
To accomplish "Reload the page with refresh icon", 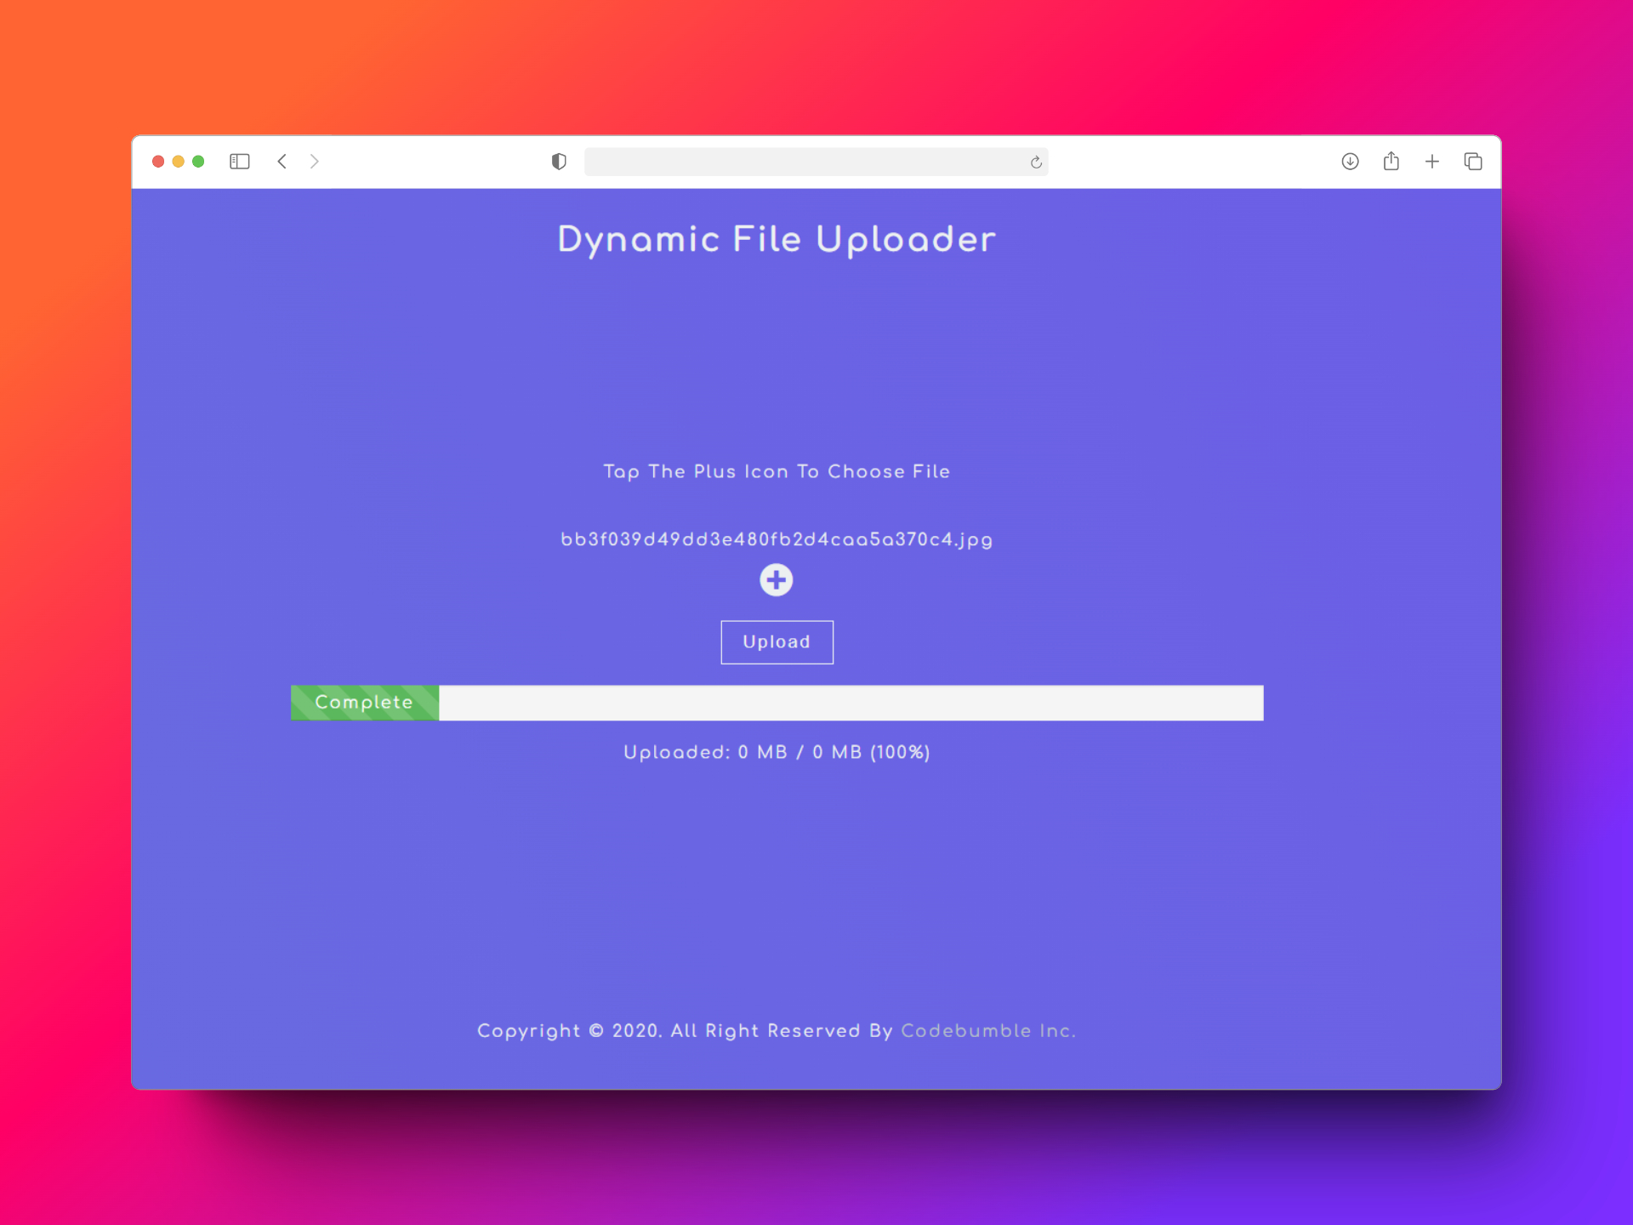I will (x=1036, y=162).
